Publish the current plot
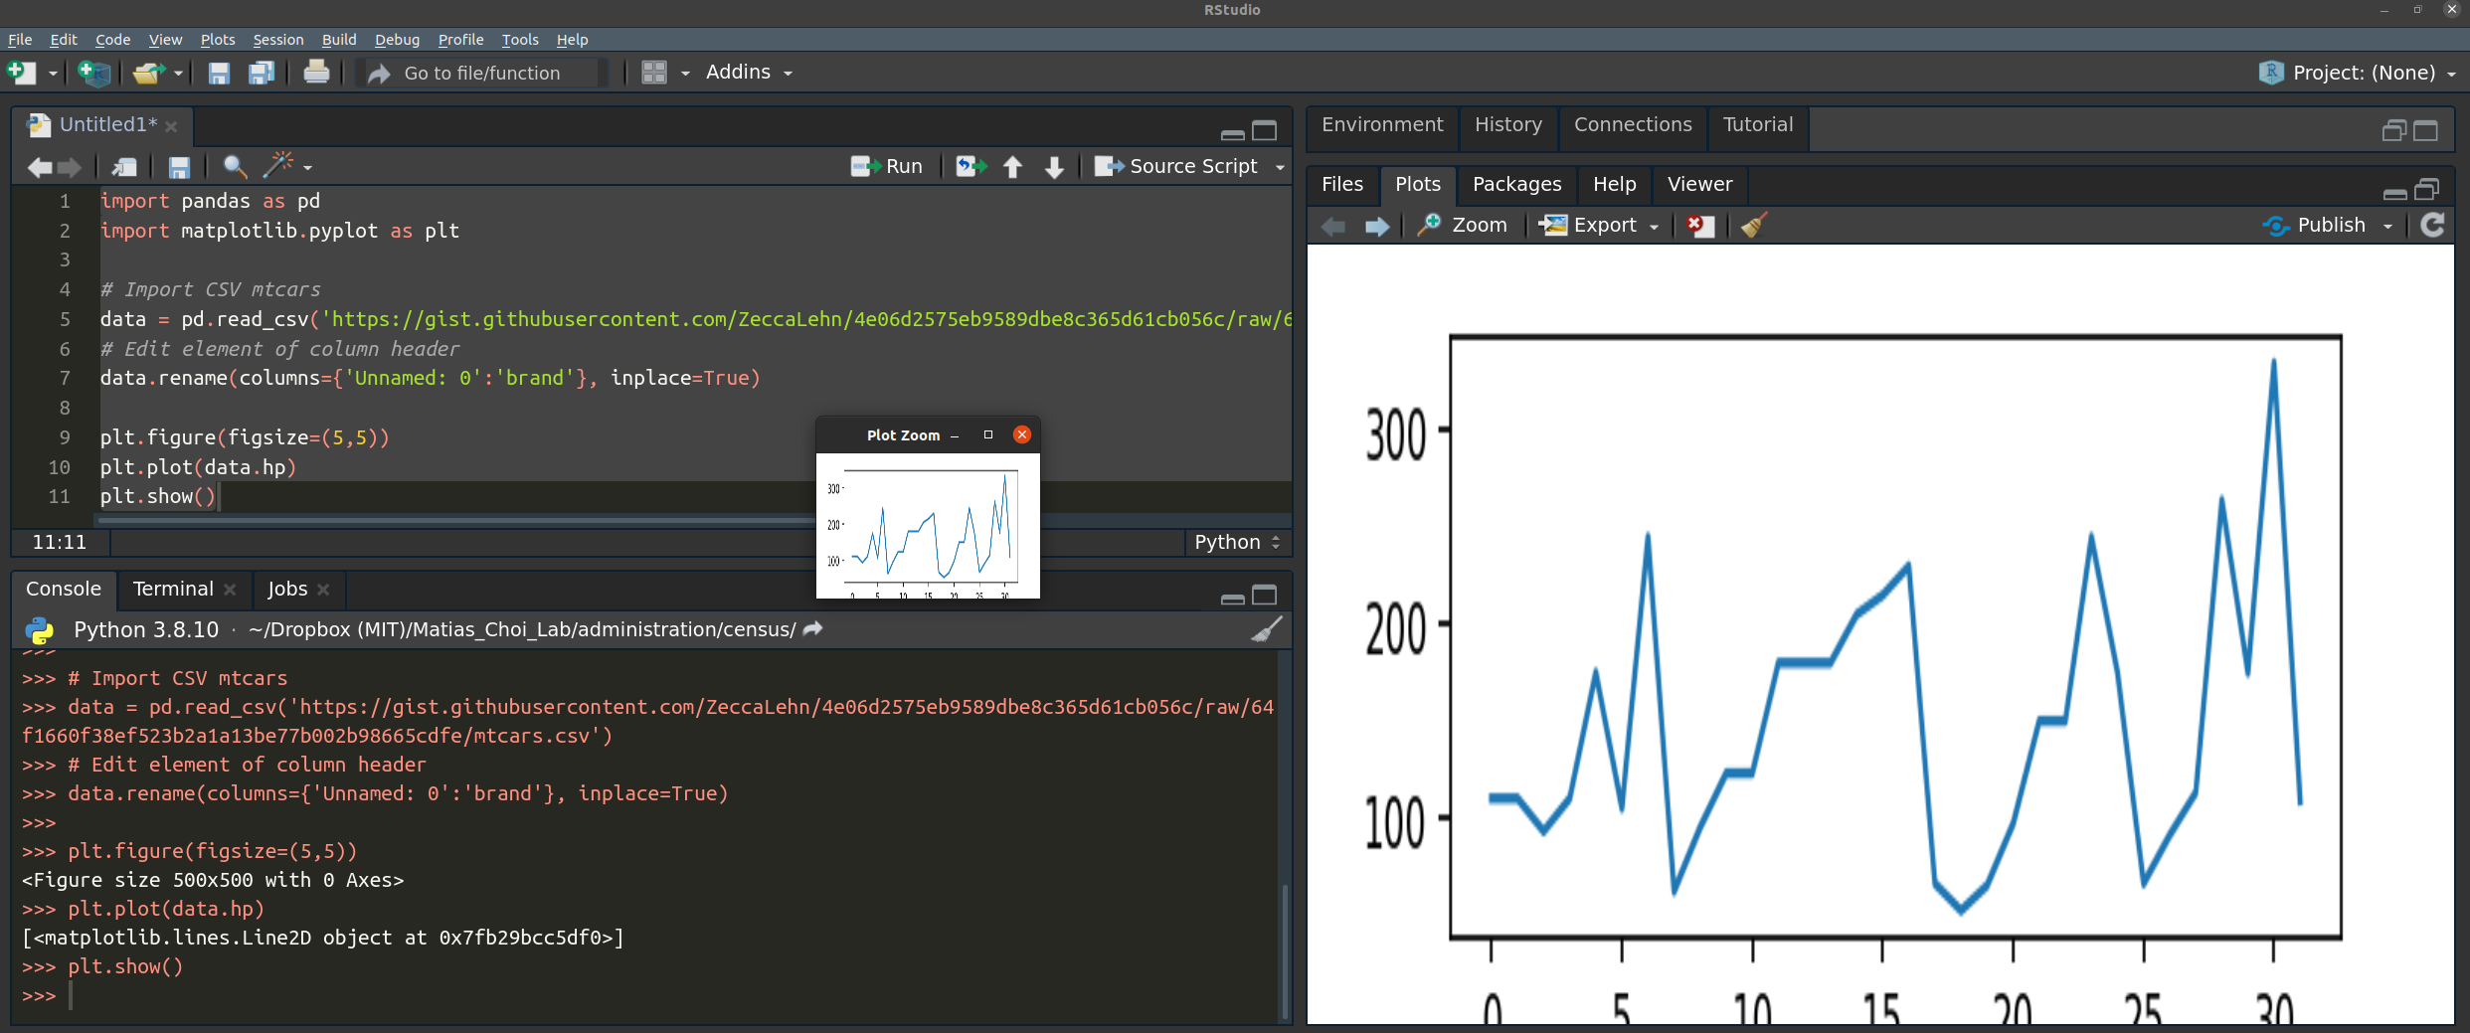Screen dimensions: 2470x1033 (2327, 225)
